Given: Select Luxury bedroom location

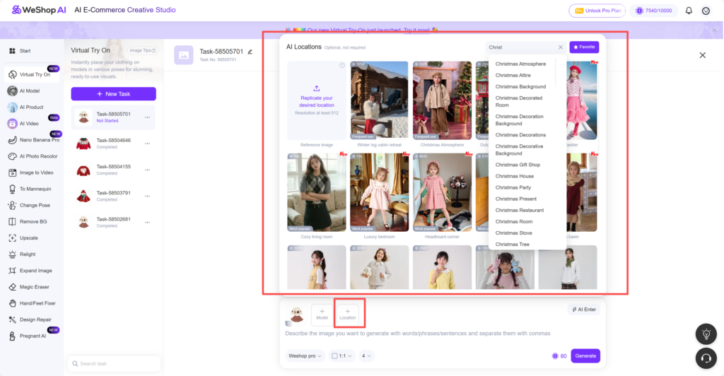Looking at the screenshot, I should (x=379, y=192).
